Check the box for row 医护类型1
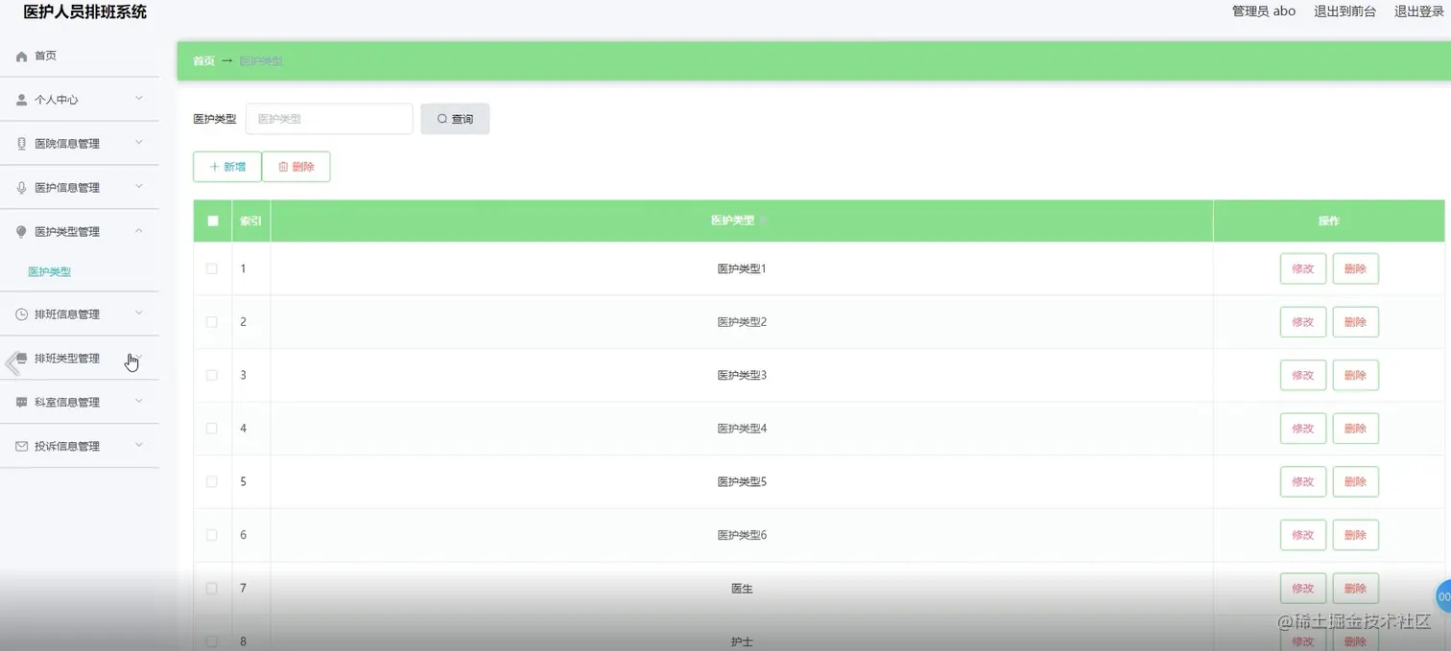The height and width of the screenshot is (651, 1451). point(212,268)
